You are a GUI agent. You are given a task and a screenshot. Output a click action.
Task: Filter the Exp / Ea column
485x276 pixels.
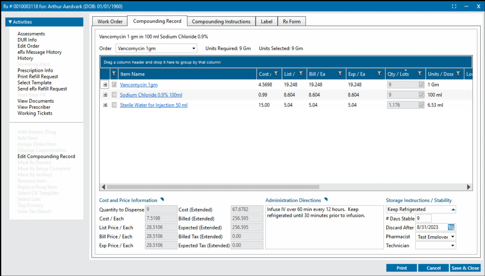pos(380,74)
